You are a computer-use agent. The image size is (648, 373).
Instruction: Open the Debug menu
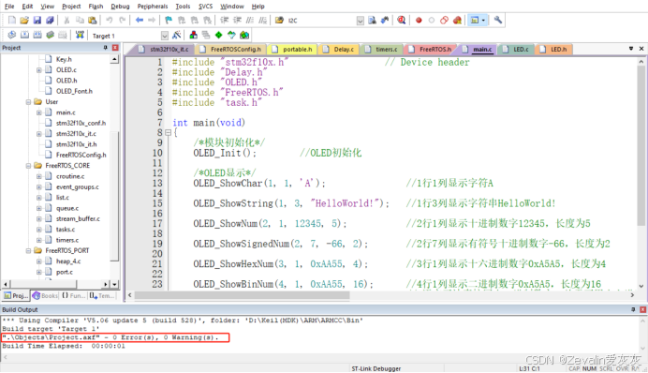coord(120,7)
